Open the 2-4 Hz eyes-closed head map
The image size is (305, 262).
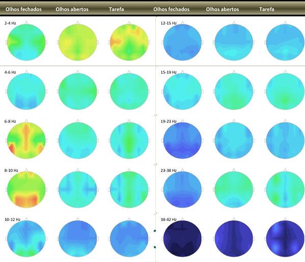click(26, 42)
